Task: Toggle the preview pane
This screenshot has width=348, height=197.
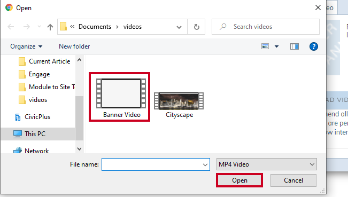Action: [x=295, y=46]
